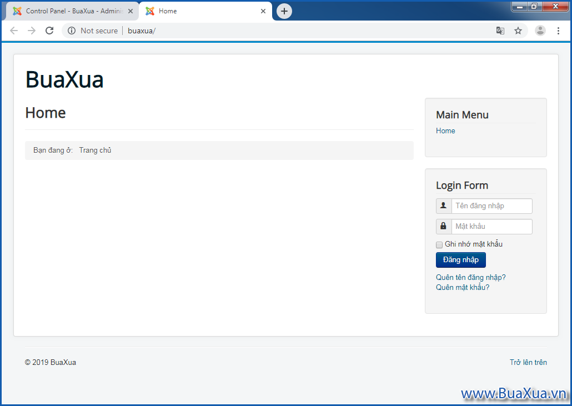The image size is (572, 406).
Task: Click the lock icon beside password field
Action: (444, 226)
